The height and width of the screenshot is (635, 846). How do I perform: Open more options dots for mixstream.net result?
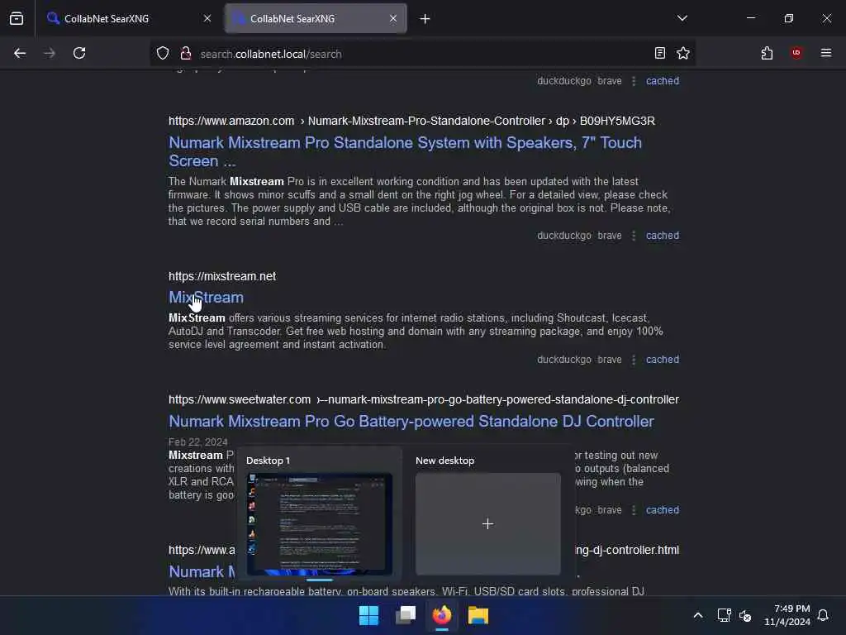(634, 360)
